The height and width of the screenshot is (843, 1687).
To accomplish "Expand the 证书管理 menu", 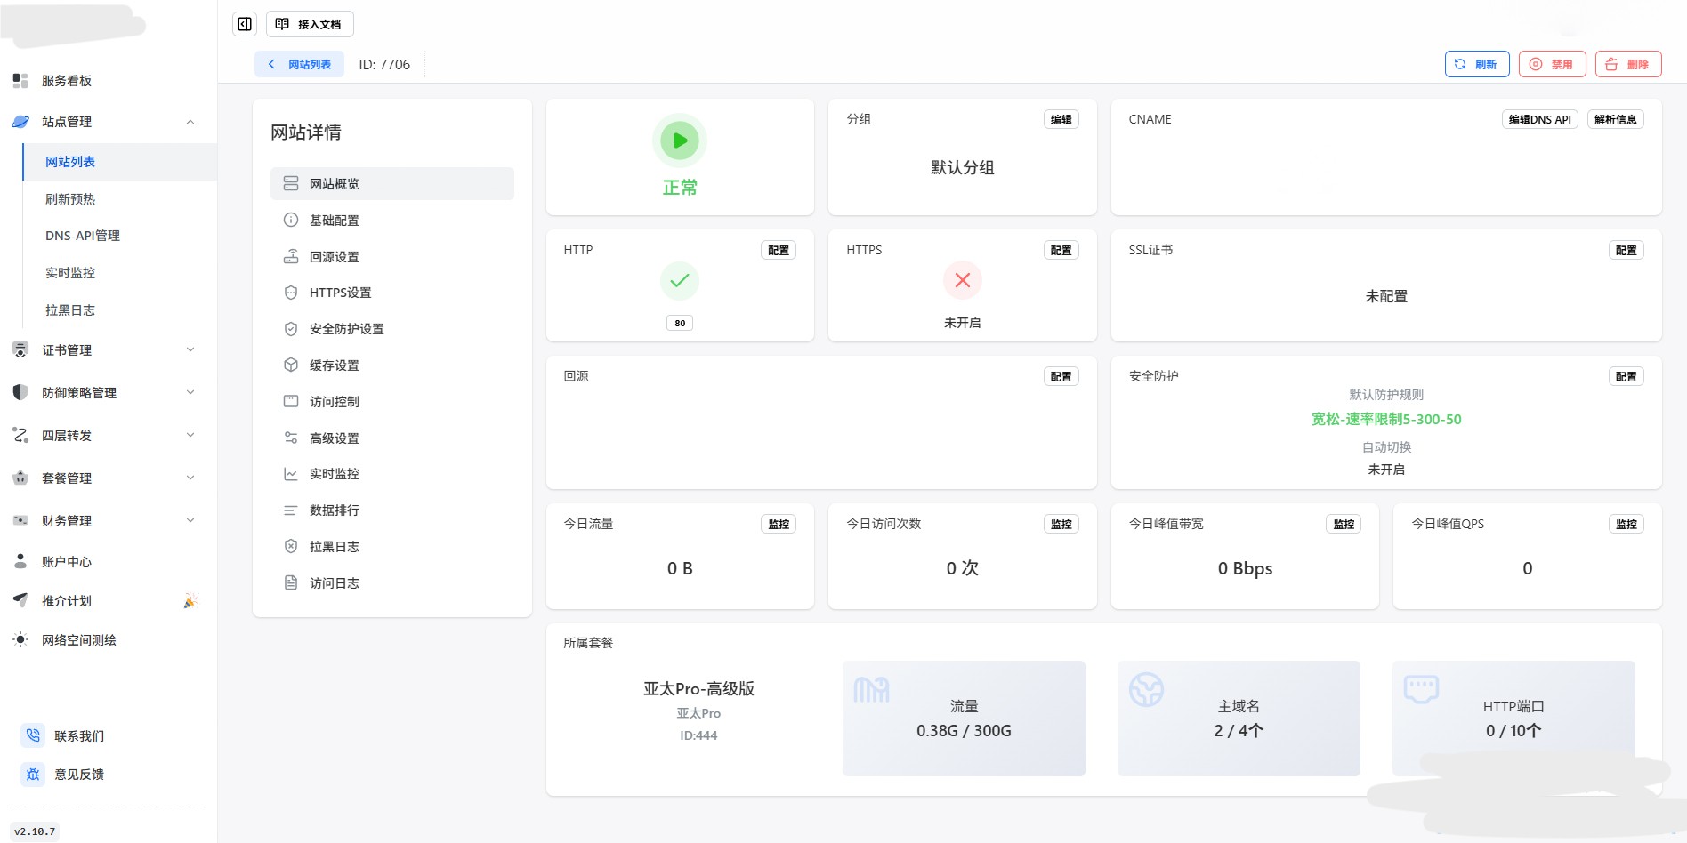I will tap(190, 350).
